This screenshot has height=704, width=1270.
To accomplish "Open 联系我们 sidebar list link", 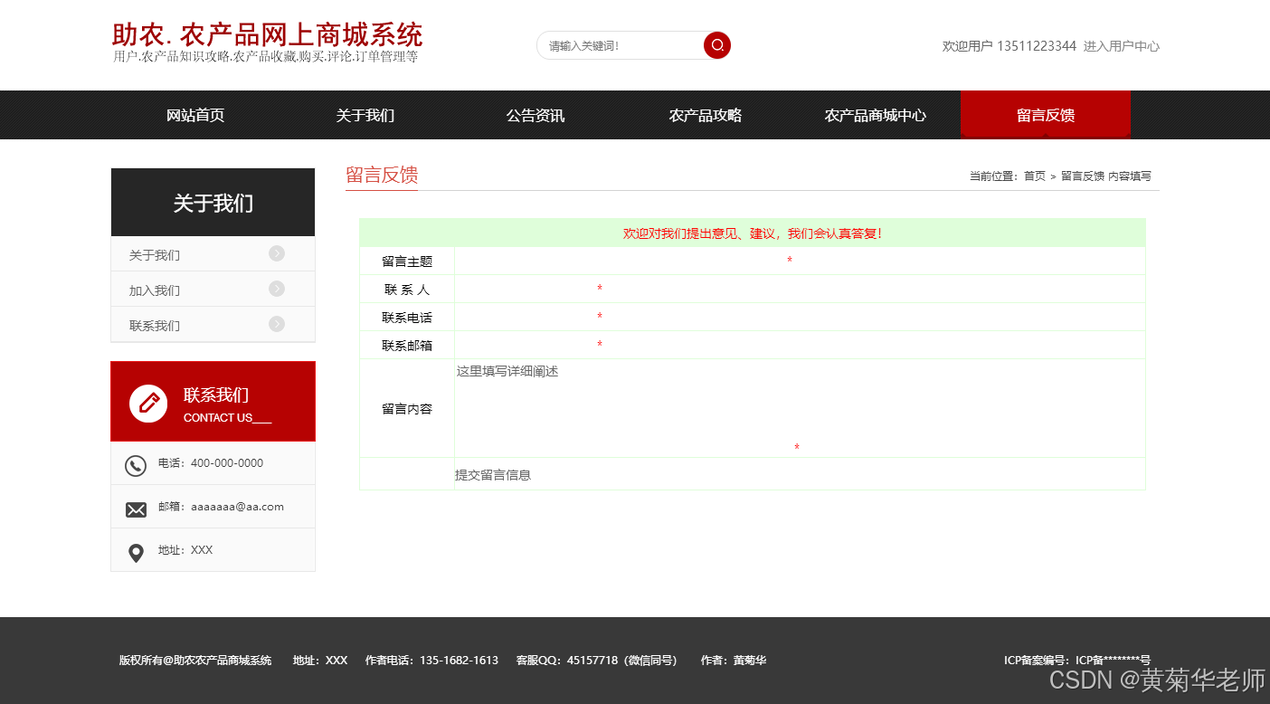I will (x=155, y=326).
